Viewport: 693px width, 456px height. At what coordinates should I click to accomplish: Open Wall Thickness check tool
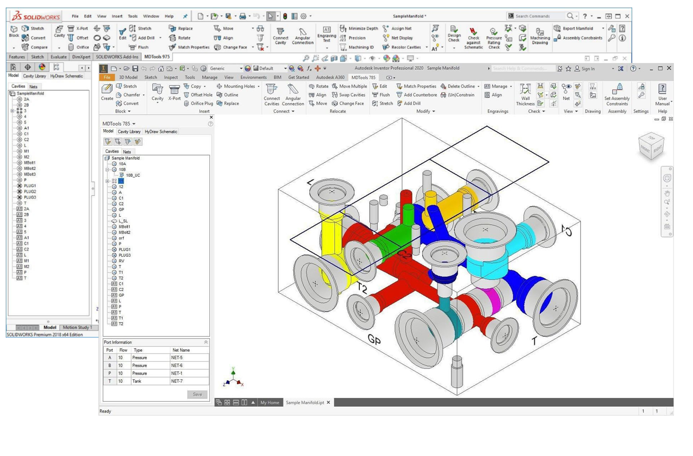coord(525,94)
